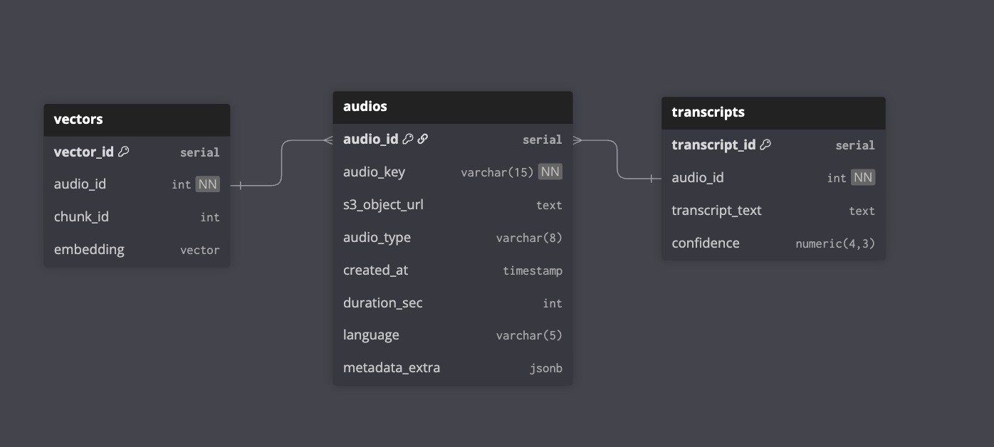Click the relationship line between audios and transcripts

point(617,159)
